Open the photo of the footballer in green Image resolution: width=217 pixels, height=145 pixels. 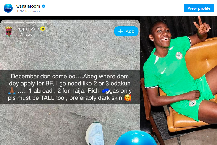point(178,78)
